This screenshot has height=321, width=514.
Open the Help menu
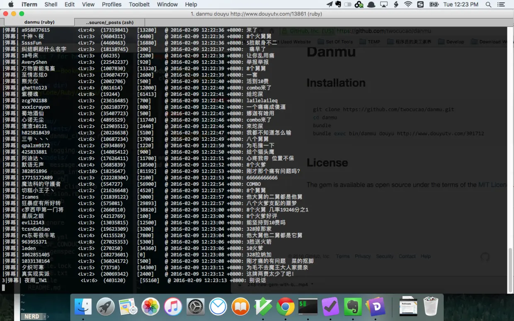(x=191, y=5)
